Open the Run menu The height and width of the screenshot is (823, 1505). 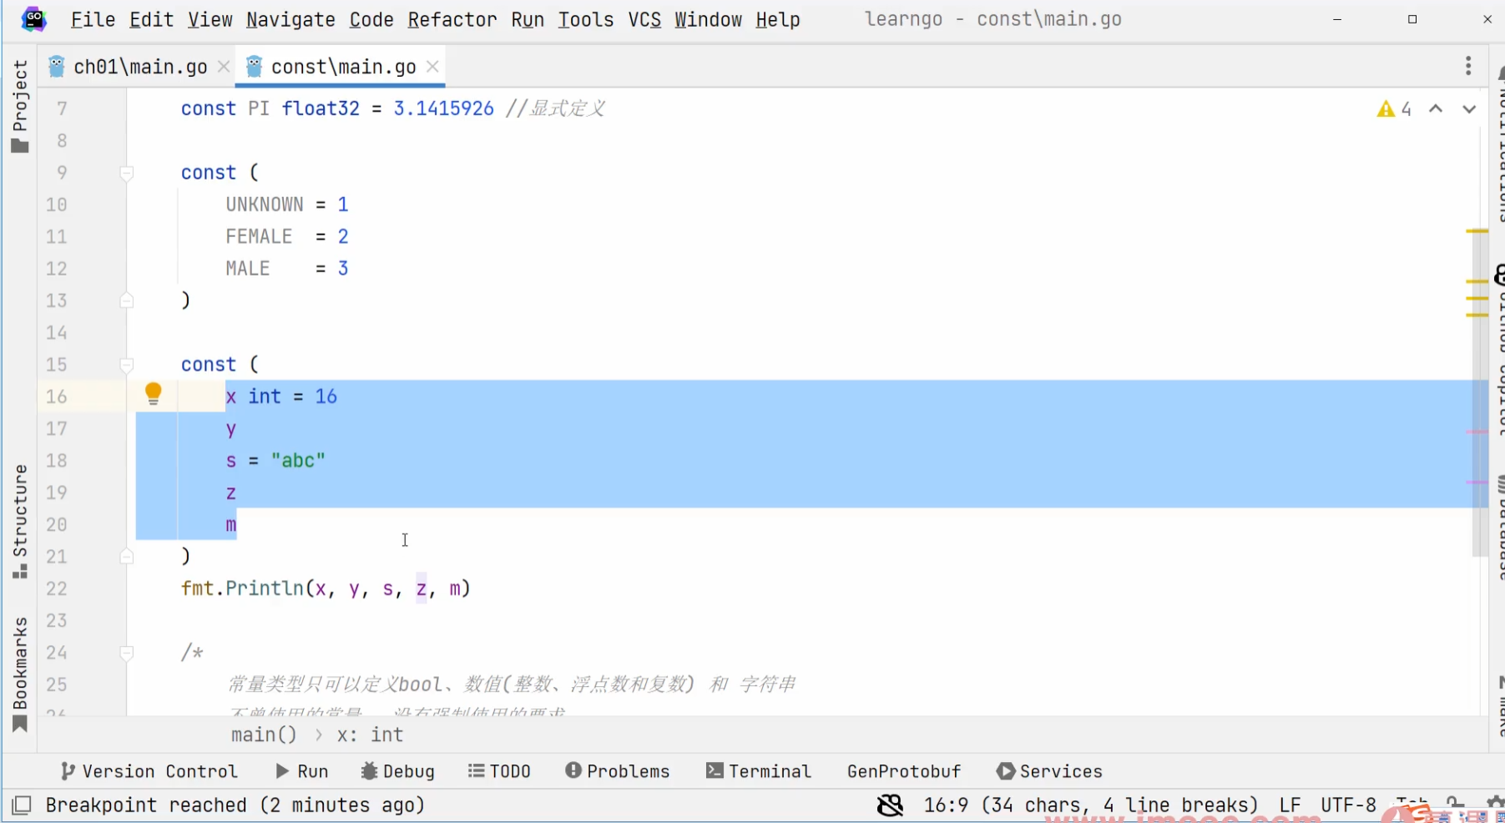pos(528,19)
